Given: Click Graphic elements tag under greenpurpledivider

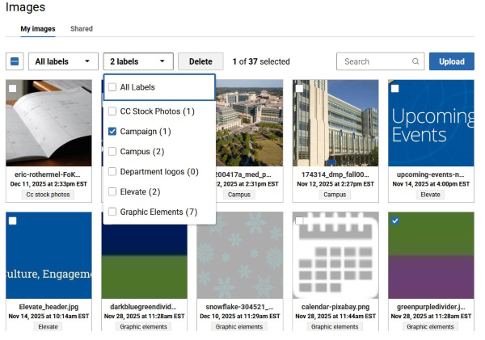Looking at the screenshot, I should [430, 327].
